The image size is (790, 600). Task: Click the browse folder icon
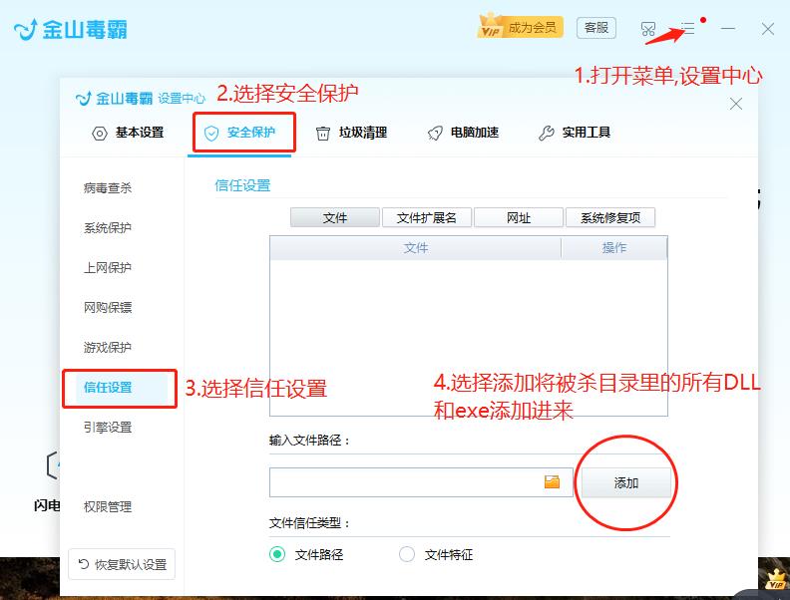pos(553,481)
